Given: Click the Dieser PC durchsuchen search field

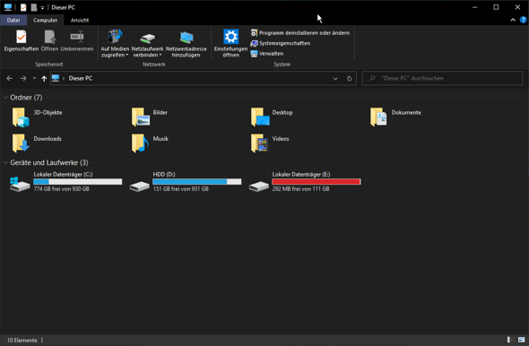Looking at the screenshot, I should click(x=442, y=78).
